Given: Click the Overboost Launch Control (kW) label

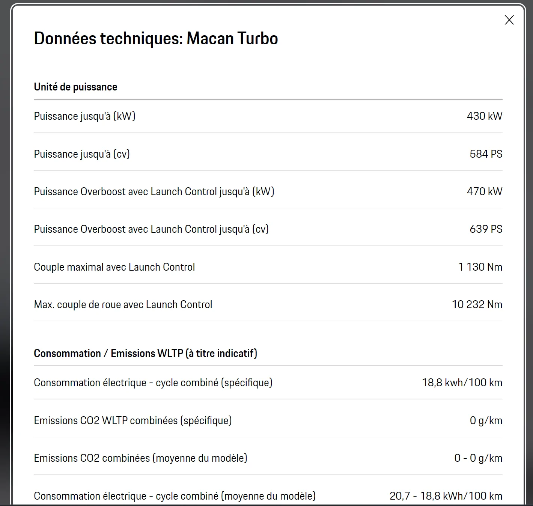Looking at the screenshot, I should [154, 192].
